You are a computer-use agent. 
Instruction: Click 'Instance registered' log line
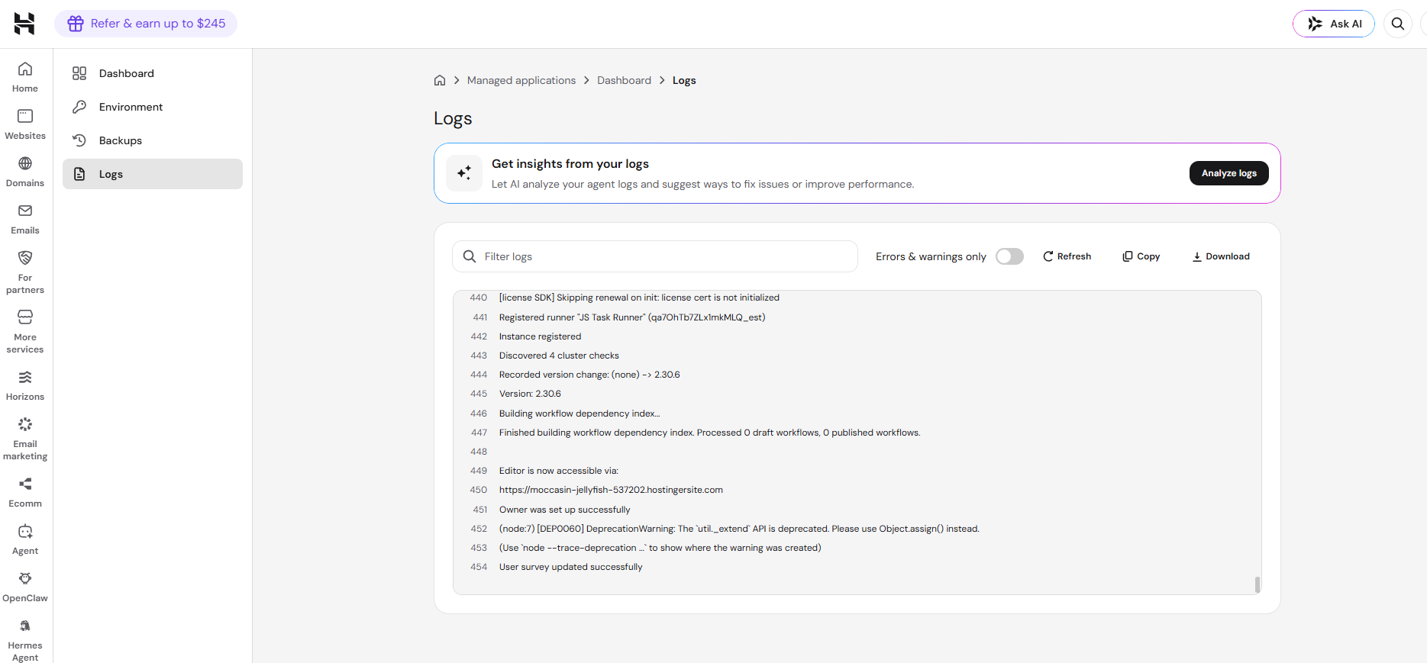(540, 336)
